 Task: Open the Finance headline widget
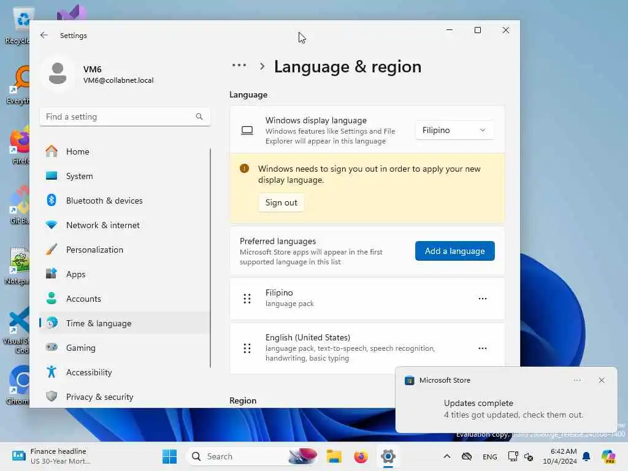pyautogui.click(x=50, y=456)
